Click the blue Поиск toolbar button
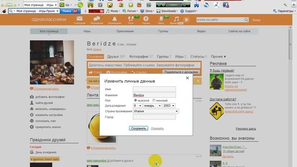The height and width of the screenshot is (167, 297). [70, 11]
